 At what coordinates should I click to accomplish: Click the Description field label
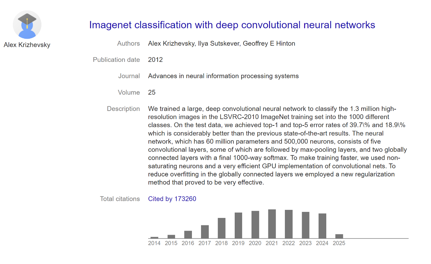tap(123, 109)
